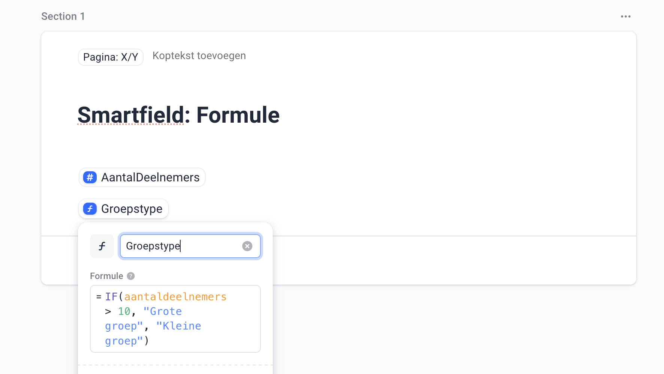Click the Groepstype smartfield chip
Screen dimensions: 664x374
pyautogui.click(x=132, y=209)
